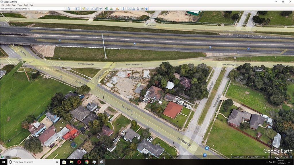
Task: Click the Add Image Overlay icon
Action: (96, 9)
